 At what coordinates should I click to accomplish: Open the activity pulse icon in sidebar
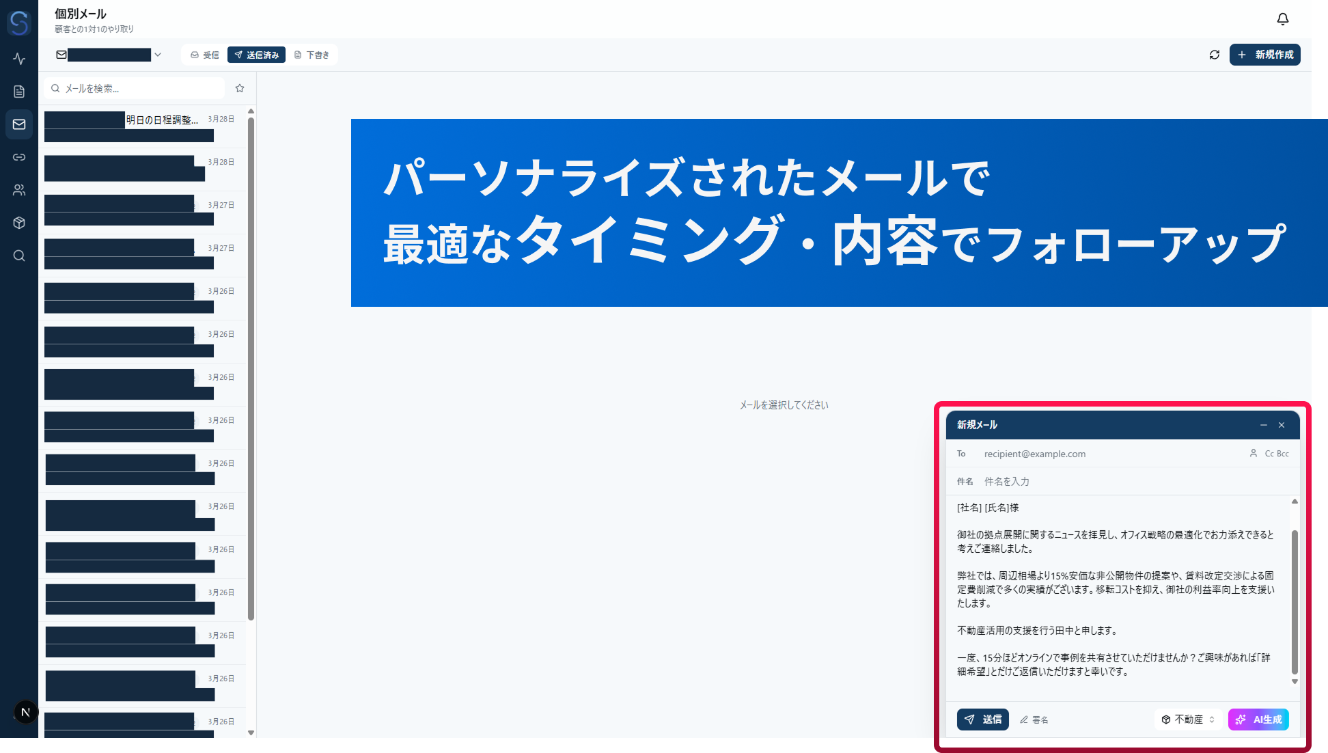tap(19, 59)
